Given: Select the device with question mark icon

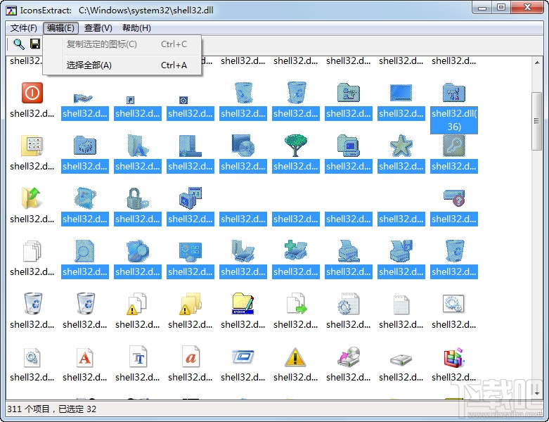Looking at the screenshot, I should [x=454, y=198].
